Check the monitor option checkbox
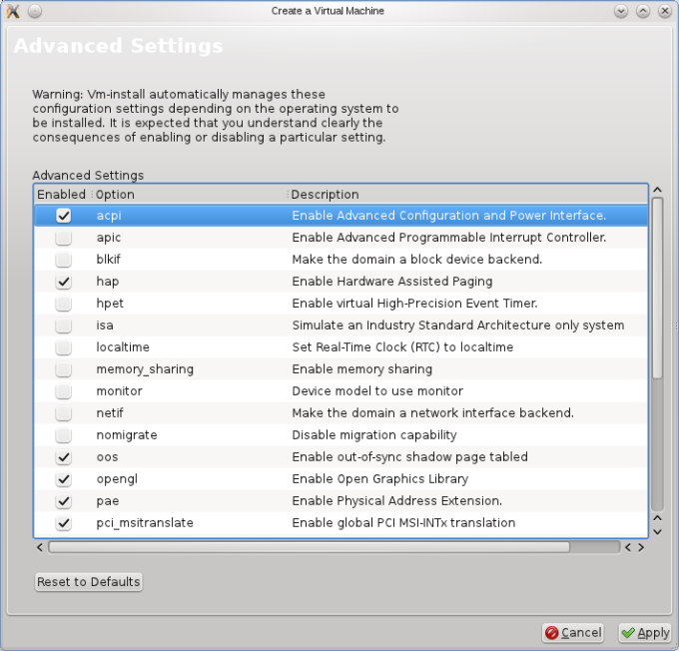Image resolution: width=679 pixels, height=651 pixels. [64, 391]
